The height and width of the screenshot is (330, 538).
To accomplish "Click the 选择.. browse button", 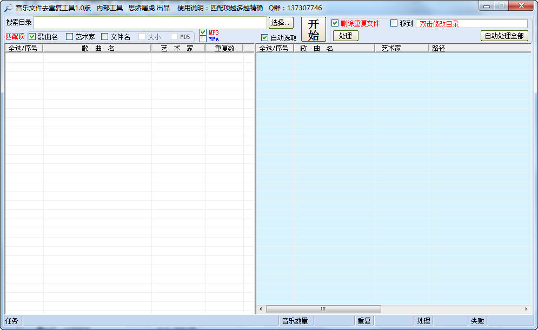I will click(281, 23).
